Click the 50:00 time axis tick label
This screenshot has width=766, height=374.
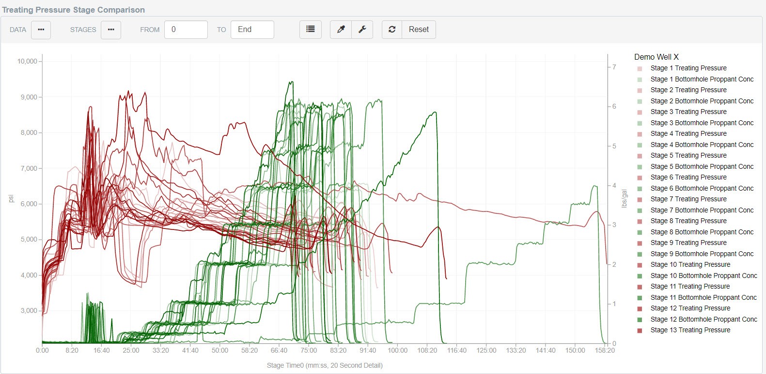pos(220,350)
